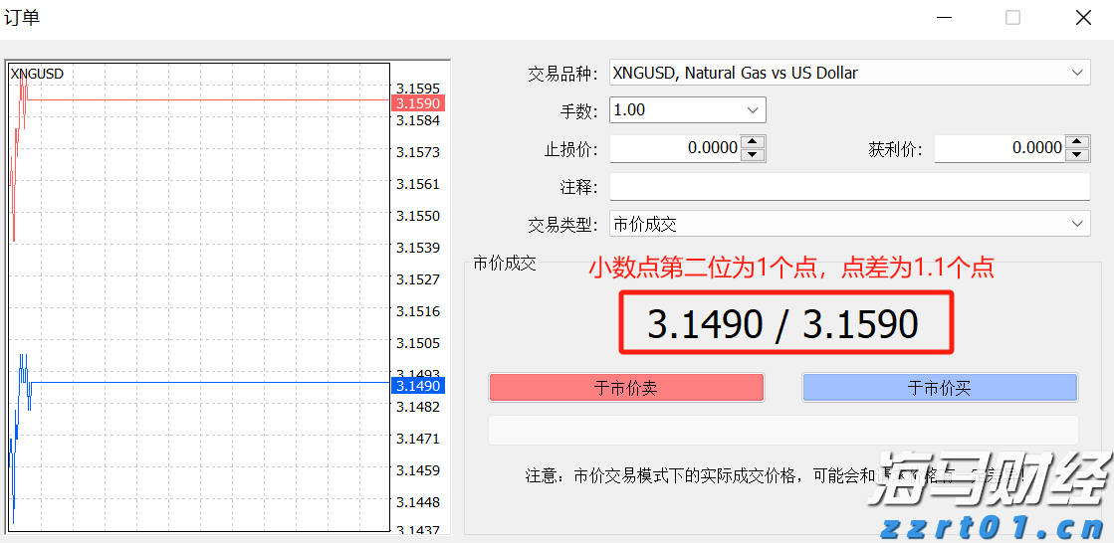Increase 获利价 with the up arrow
This screenshot has height=543, width=1114.
(x=1078, y=142)
